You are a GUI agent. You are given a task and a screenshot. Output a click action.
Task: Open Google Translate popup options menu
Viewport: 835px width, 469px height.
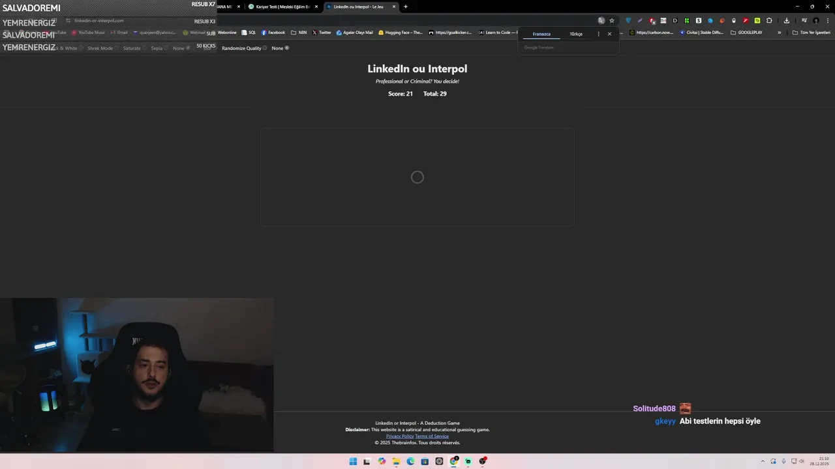[598, 34]
